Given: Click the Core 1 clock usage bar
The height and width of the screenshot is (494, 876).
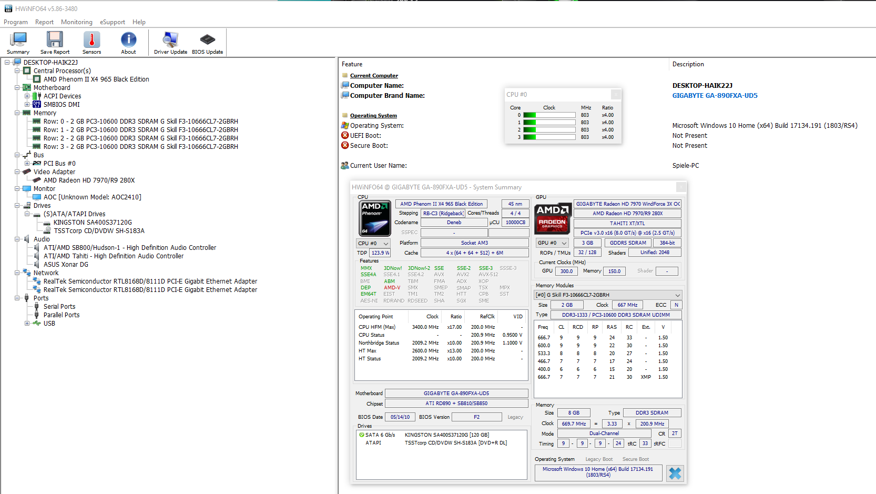Looking at the screenshot, I should coord(549,123).
